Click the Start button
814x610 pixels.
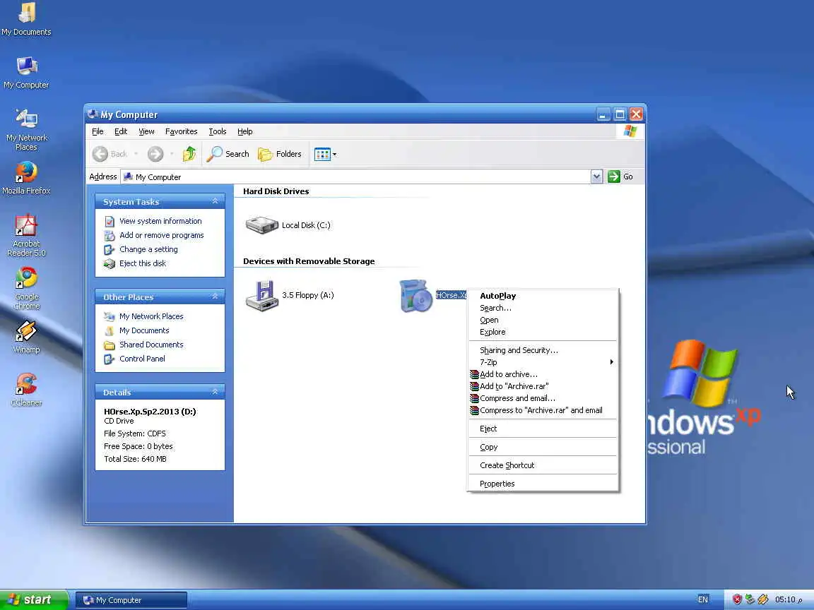coord(33,599)
